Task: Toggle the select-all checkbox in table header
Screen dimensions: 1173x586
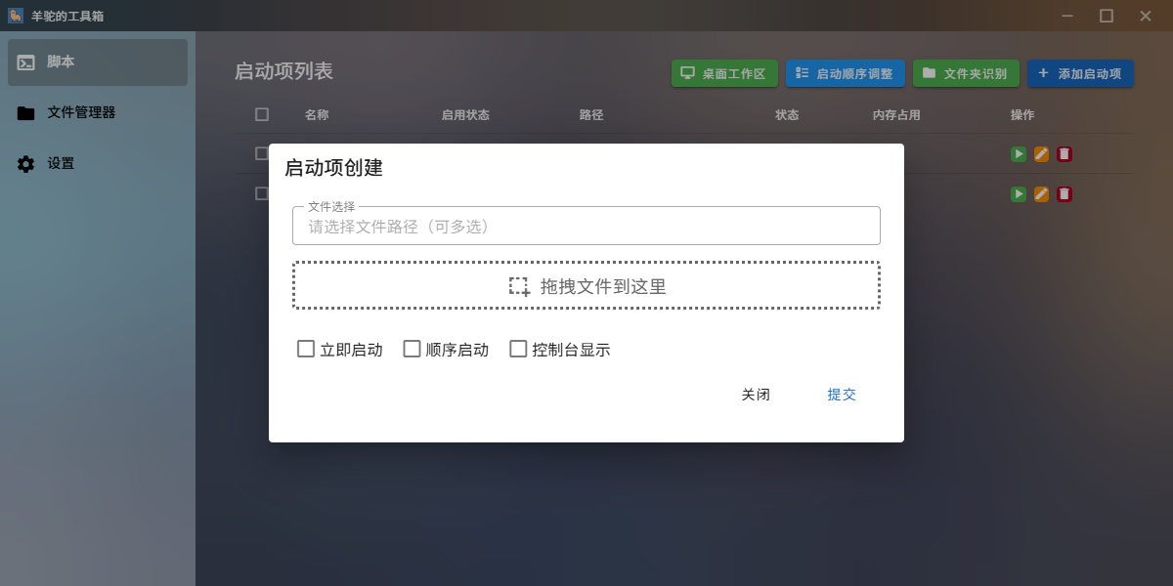Action: (x=262, y=114)
